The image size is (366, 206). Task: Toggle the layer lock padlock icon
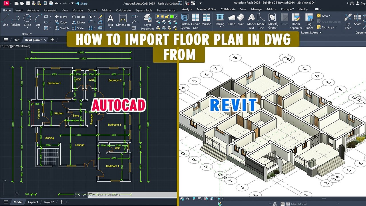click(166, 17)
